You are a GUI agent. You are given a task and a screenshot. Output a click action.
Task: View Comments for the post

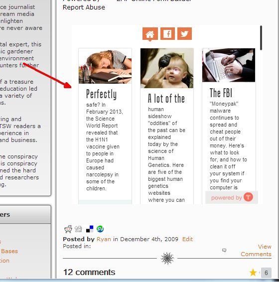tap(256, 250)
